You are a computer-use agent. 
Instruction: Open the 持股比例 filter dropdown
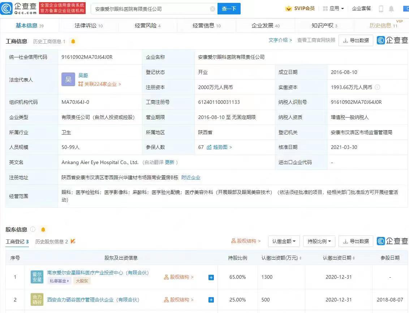pyautogui.click(x=319, y=241)
